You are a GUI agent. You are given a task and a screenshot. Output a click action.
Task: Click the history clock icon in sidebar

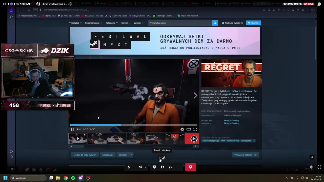click(11, 157)
